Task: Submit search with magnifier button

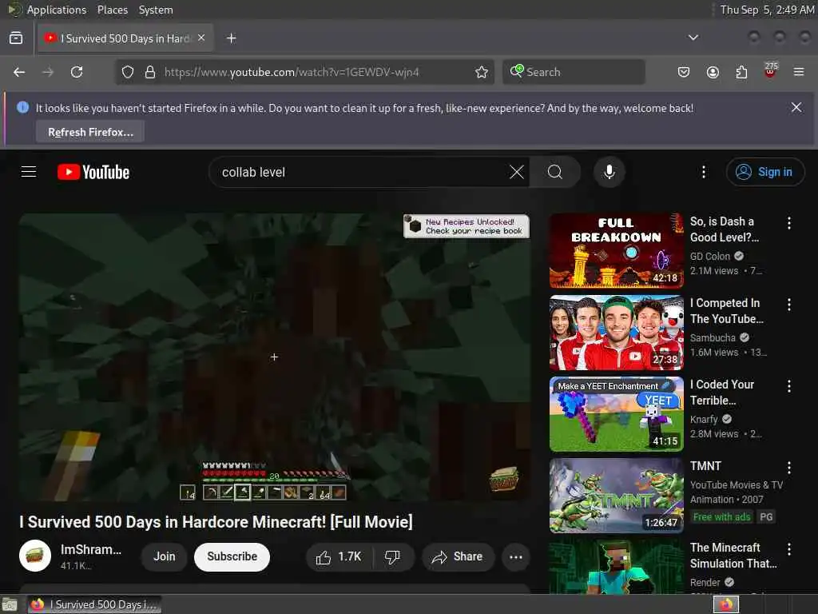Action: [x=555, y=172]
